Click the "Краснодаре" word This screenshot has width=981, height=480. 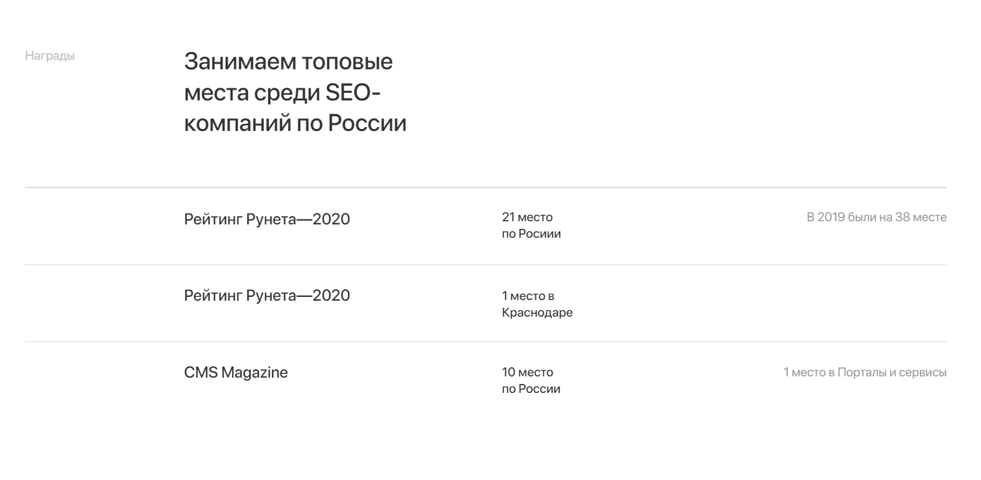click(537, 313)
